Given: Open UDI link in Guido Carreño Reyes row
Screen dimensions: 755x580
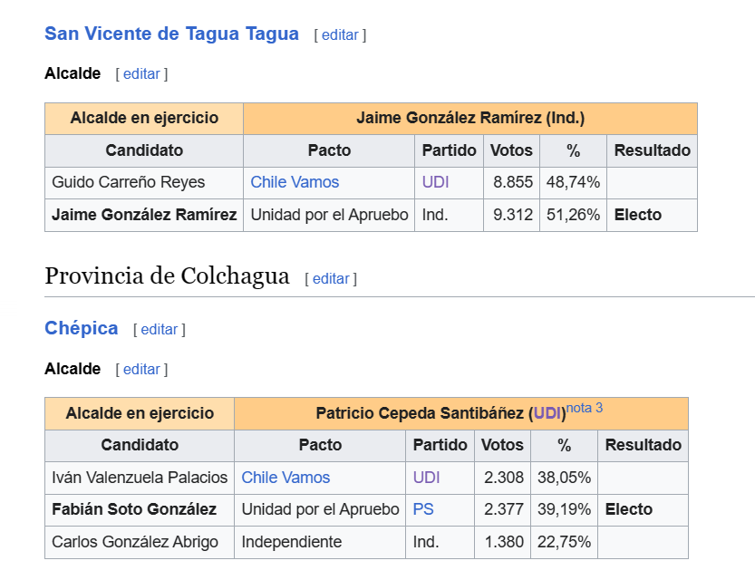Looking at the screenshot, I should 435,182.
